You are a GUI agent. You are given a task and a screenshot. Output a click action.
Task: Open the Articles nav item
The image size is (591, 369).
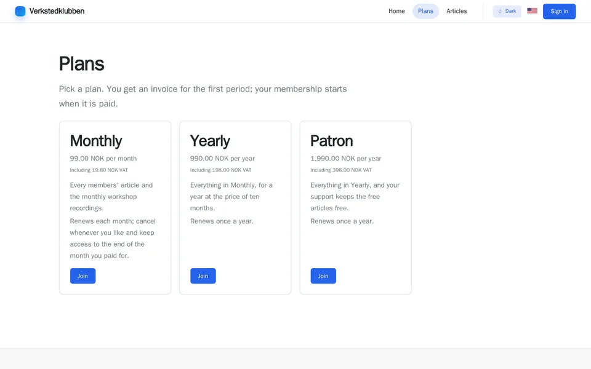point(456,11)
